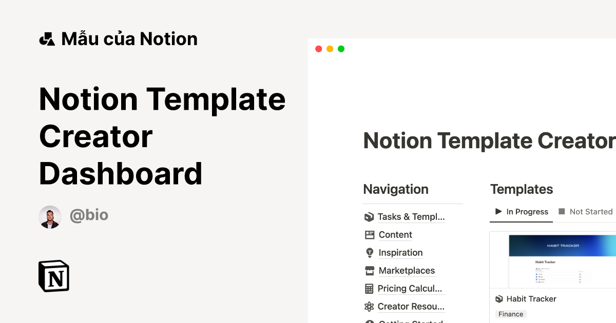The width and height of the screenshot is (616, 323).
Task: Open the Tasks & Templates link
Action: click(x=411, y=217)
